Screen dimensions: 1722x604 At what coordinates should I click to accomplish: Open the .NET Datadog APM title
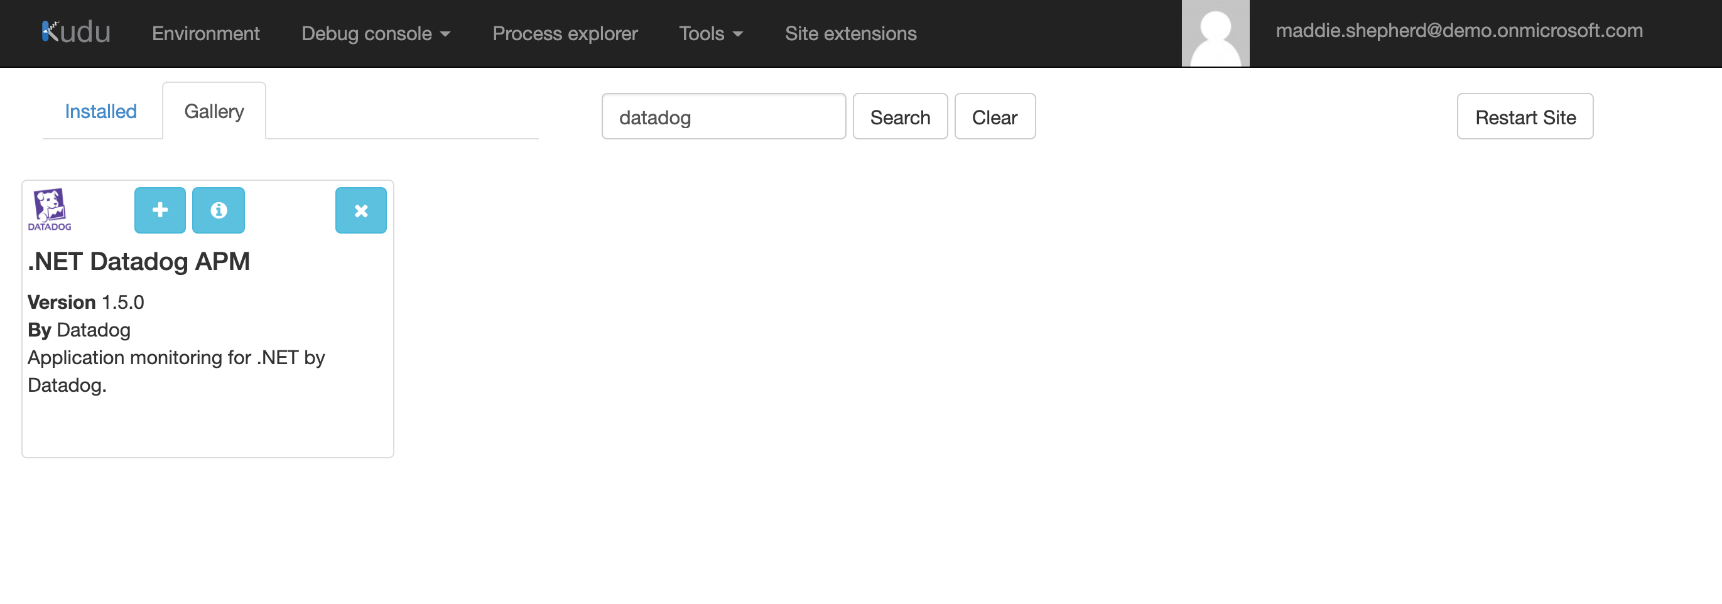coord(138,261)
